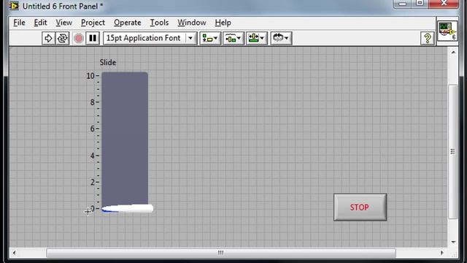Click the scale value 10
This screenshot has width=467, height=263.
click(90, 76)
